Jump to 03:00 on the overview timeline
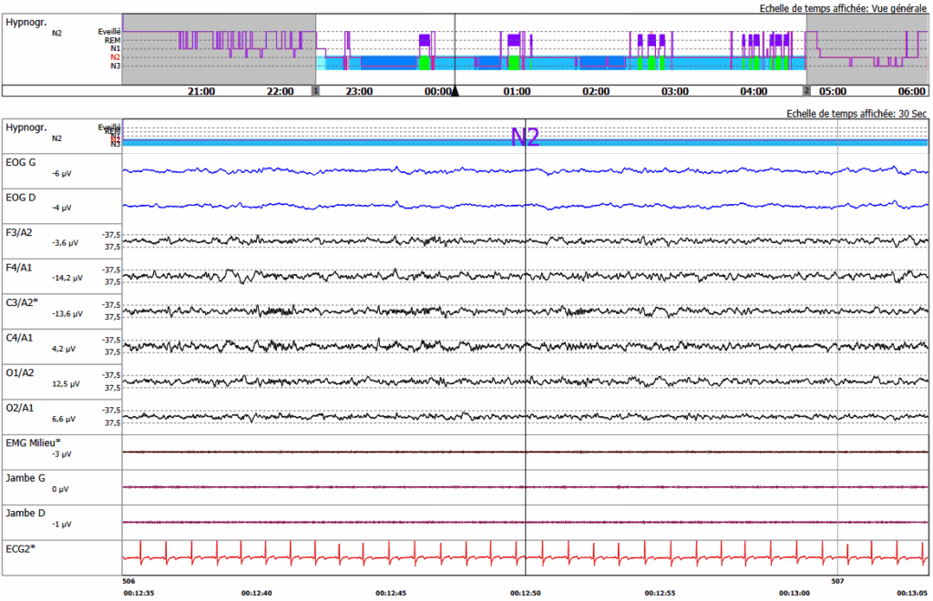This screenshot has height=601, width=933. [x=675, y=92]
